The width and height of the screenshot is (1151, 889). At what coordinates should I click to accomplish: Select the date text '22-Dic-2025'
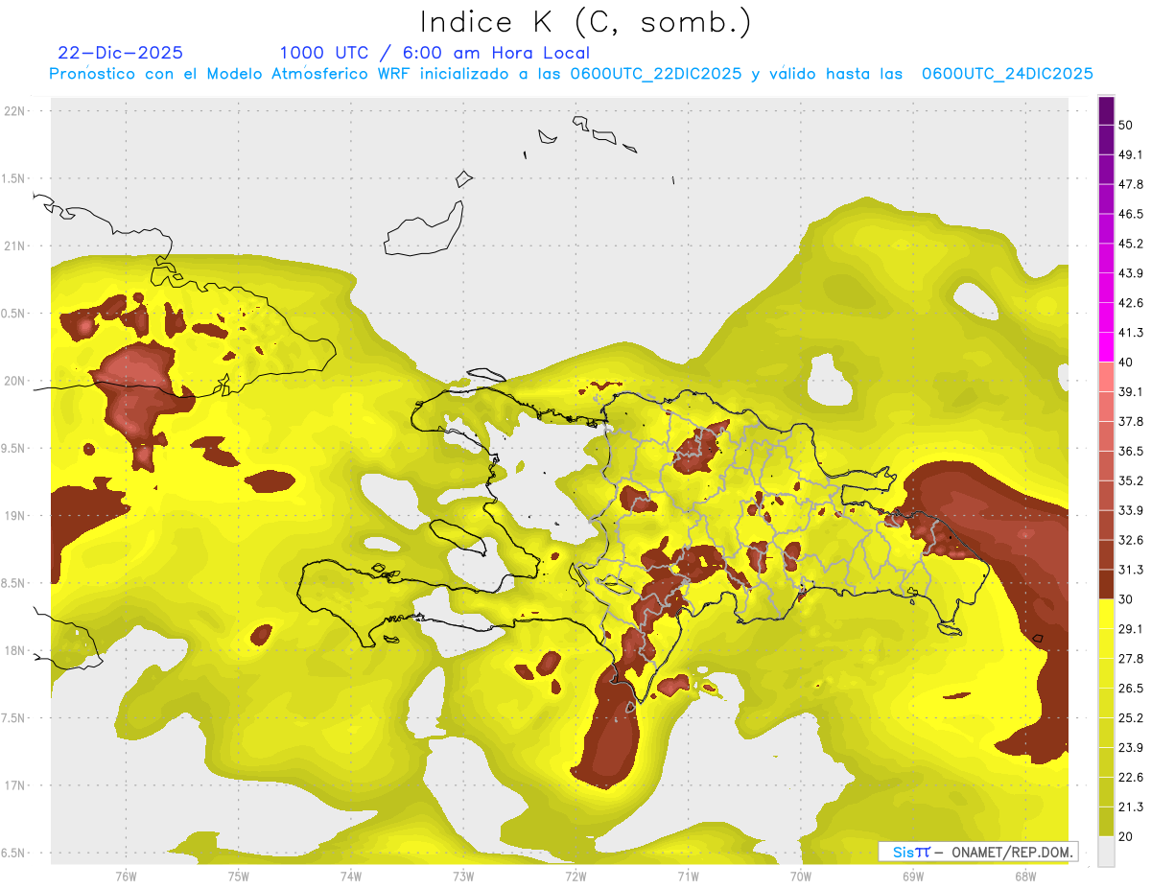(120, 53)
